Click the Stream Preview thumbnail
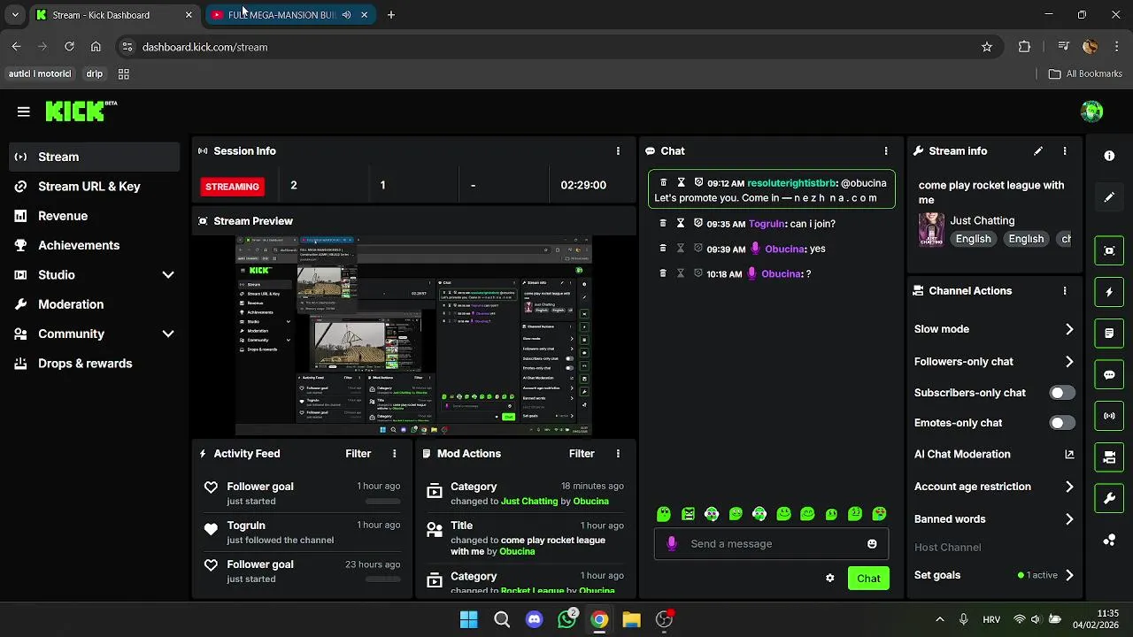Image resolution: width=1133 pixels, height=637 pixels. [414, 335]
